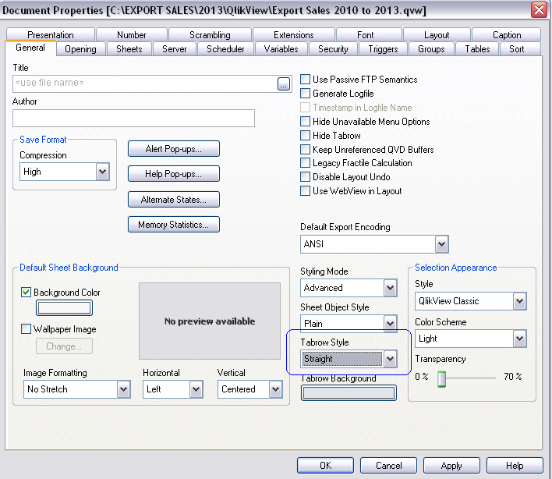Go to the Triggers tab
This screenshot has height=479, width=552.
tap(383, 49)
